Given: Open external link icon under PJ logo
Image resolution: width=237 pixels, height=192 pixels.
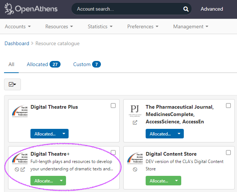Looking at the screenshot, I should coord(135,122).
